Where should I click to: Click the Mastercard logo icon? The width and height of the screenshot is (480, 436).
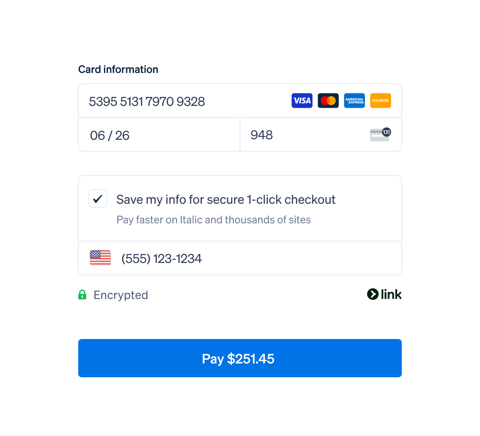click(x=328, y=101)
